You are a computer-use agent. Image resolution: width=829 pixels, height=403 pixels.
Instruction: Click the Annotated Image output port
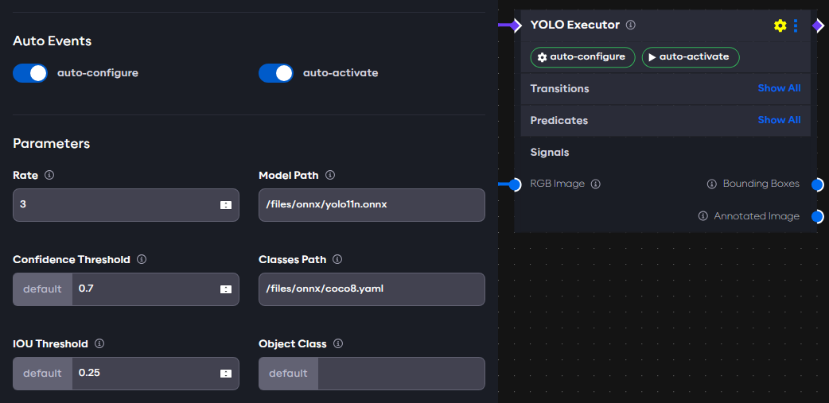(817, 216)
